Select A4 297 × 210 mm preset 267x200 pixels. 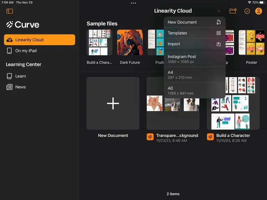click(x=195, y=75)
